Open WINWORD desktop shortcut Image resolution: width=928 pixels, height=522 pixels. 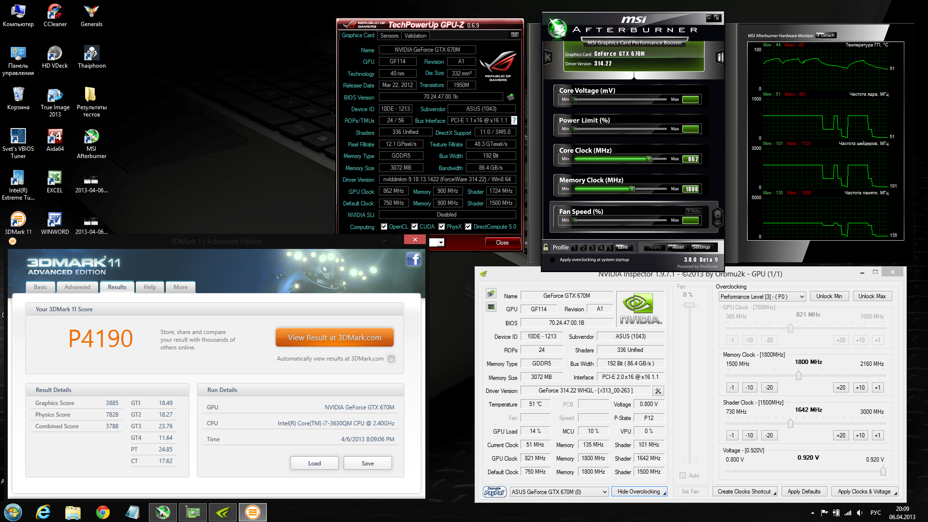tap(55, 223)
